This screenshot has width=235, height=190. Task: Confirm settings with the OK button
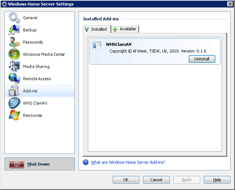126,180
